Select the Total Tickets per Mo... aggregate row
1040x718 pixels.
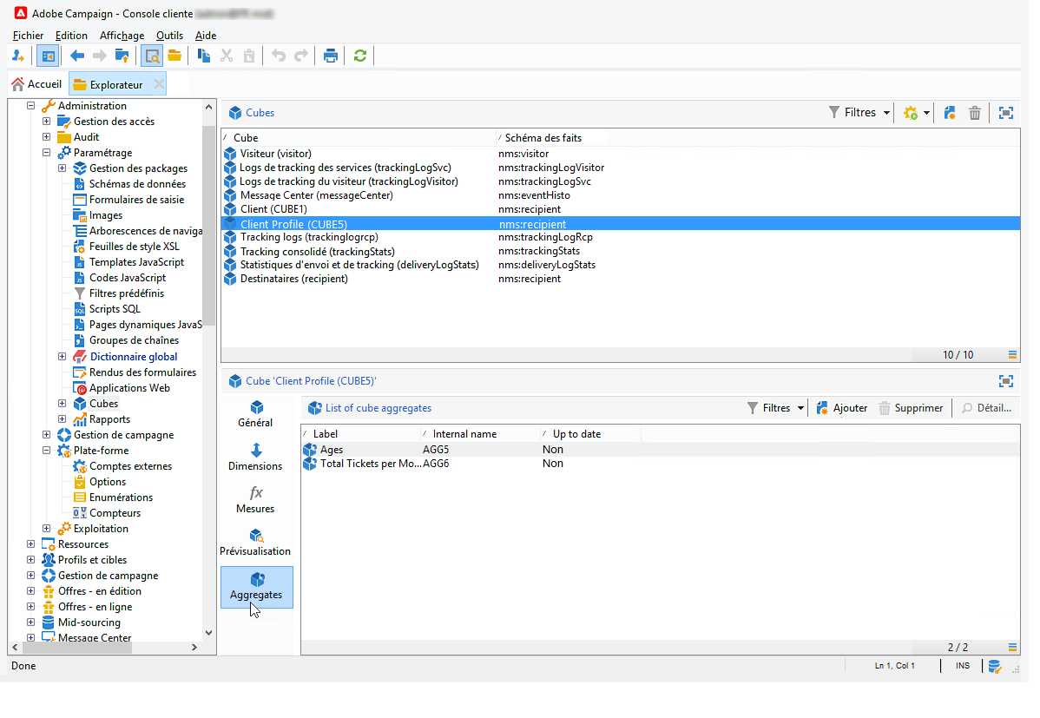660,464
